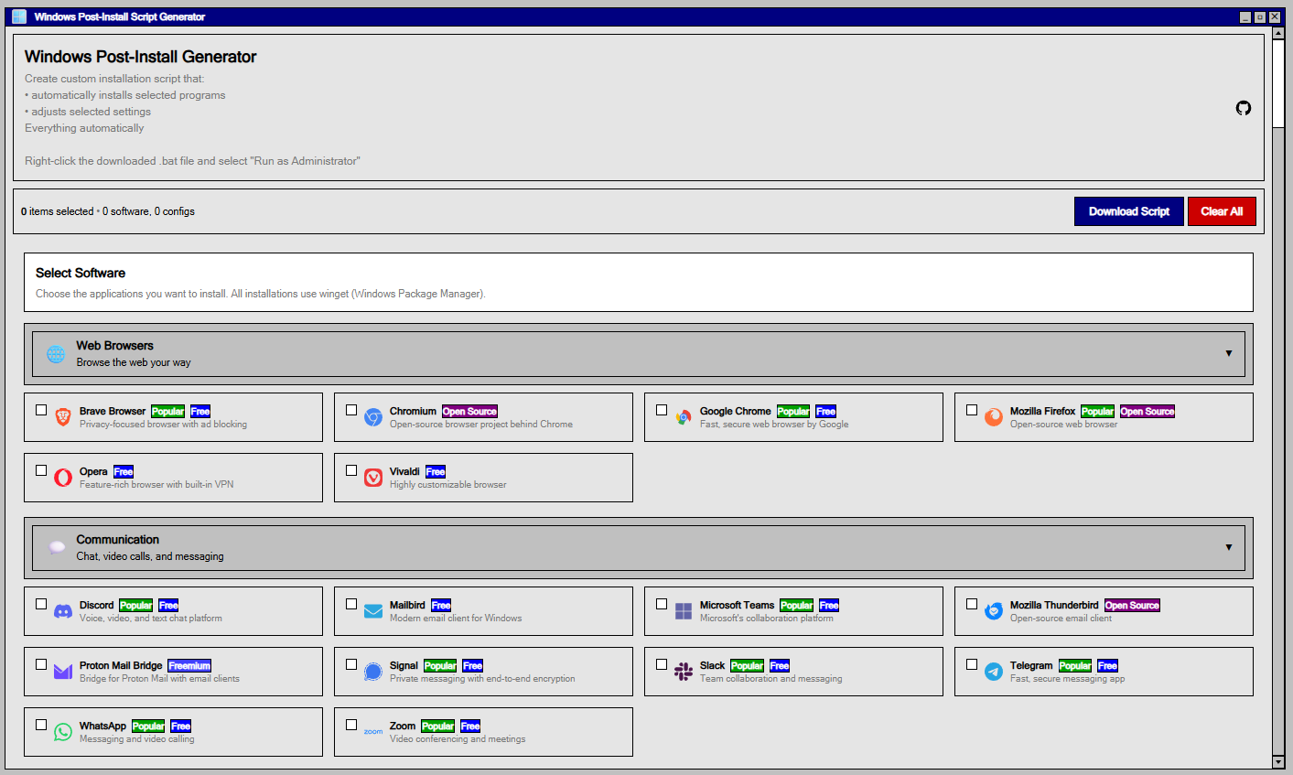Open the GitHub icon in the header
The height and width of the screenshot is (775, 1293).
1243,108
